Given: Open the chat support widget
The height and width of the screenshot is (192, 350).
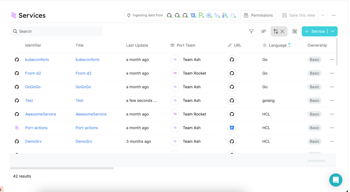Looking at the screenshot, I should [x=336, y=180].
